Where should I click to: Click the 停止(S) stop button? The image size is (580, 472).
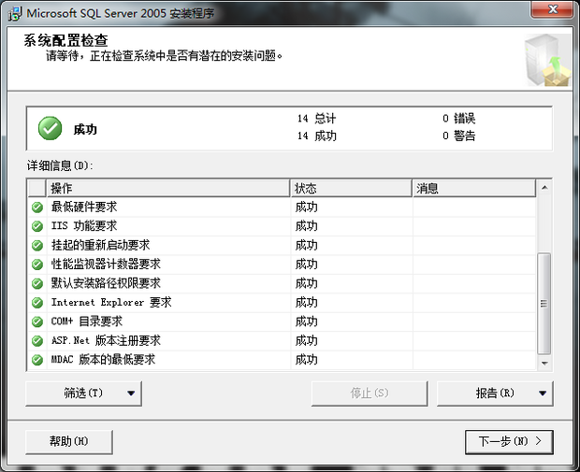(x=370, y=393)
